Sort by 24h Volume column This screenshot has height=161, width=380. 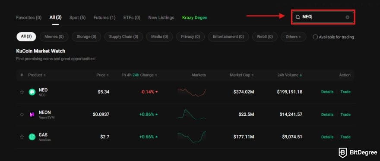pyautogui.click(x=290, y=75)
